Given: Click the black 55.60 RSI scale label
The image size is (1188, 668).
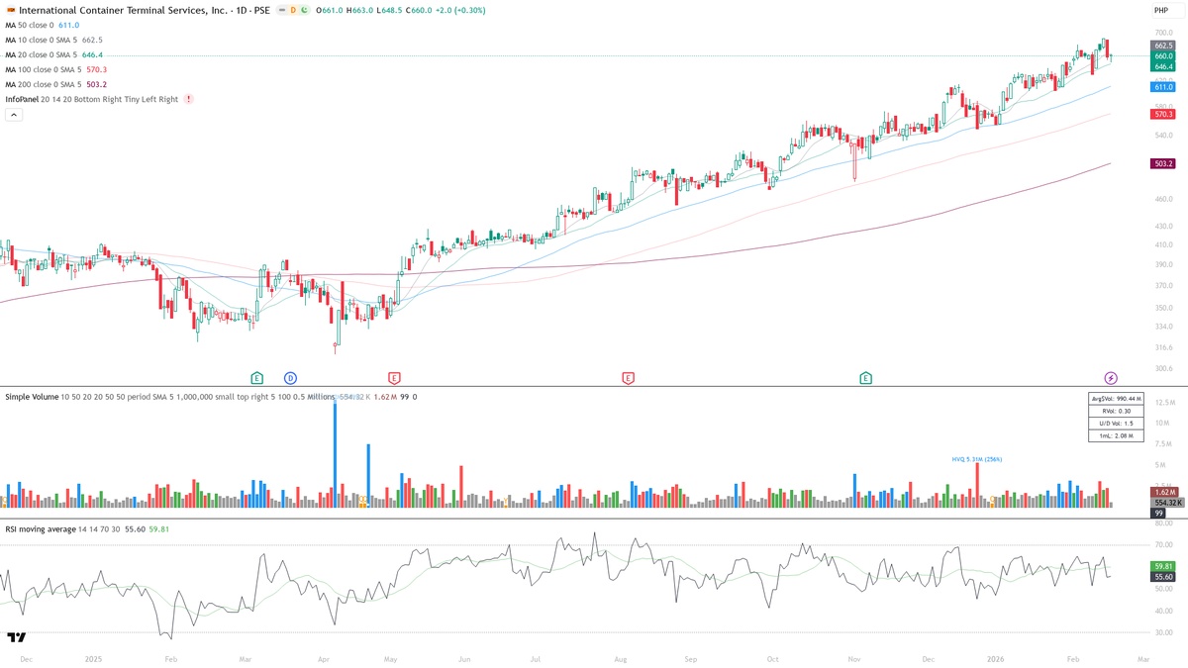Looking at the screenshot, I should [x=1163, y=576].
